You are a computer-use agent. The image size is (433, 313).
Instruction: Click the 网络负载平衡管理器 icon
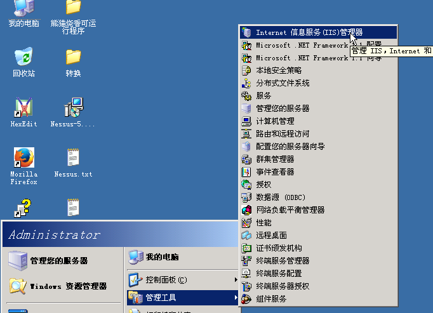click(246, 210)
